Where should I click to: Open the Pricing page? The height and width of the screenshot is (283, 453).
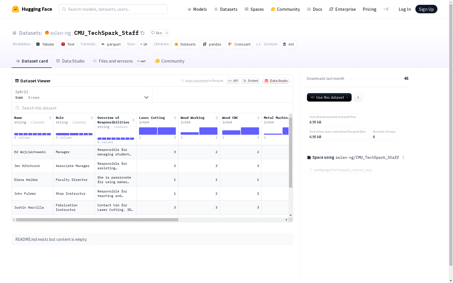[x=369, y=9]
